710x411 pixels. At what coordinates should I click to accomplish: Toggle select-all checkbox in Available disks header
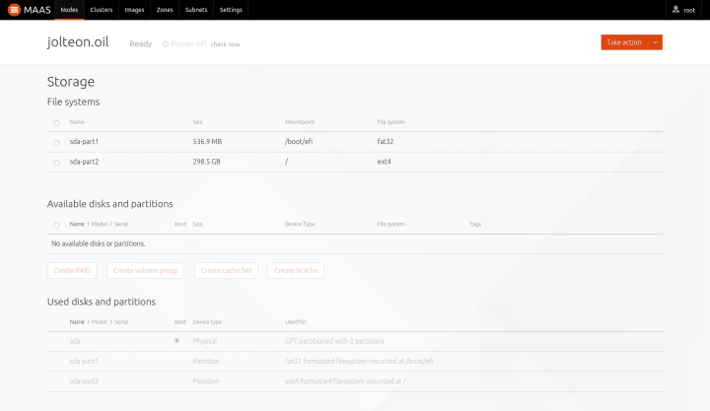tap(56, 225)
